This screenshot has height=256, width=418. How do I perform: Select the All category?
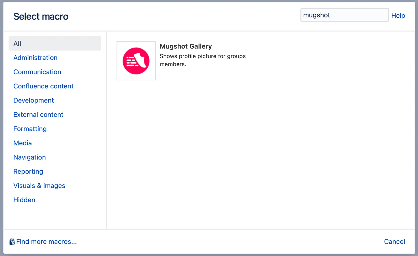click(x=55, y=43)
